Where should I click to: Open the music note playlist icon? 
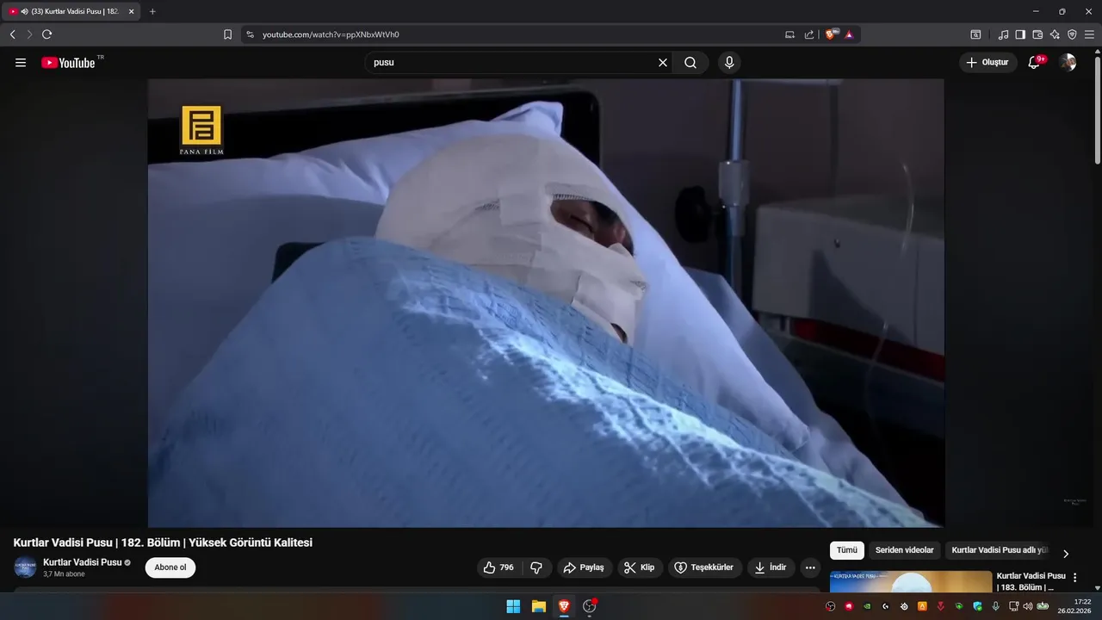pos(1003,34)
